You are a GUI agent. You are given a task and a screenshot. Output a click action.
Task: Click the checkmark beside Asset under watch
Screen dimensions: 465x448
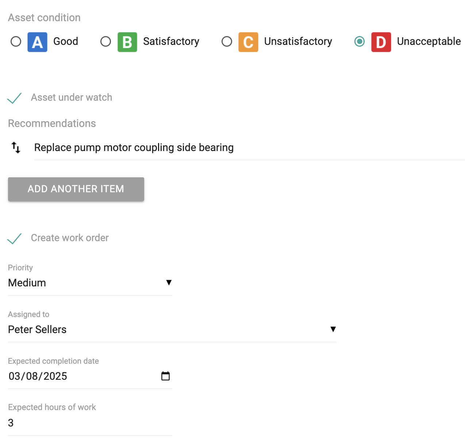click(x=15, y=98)
